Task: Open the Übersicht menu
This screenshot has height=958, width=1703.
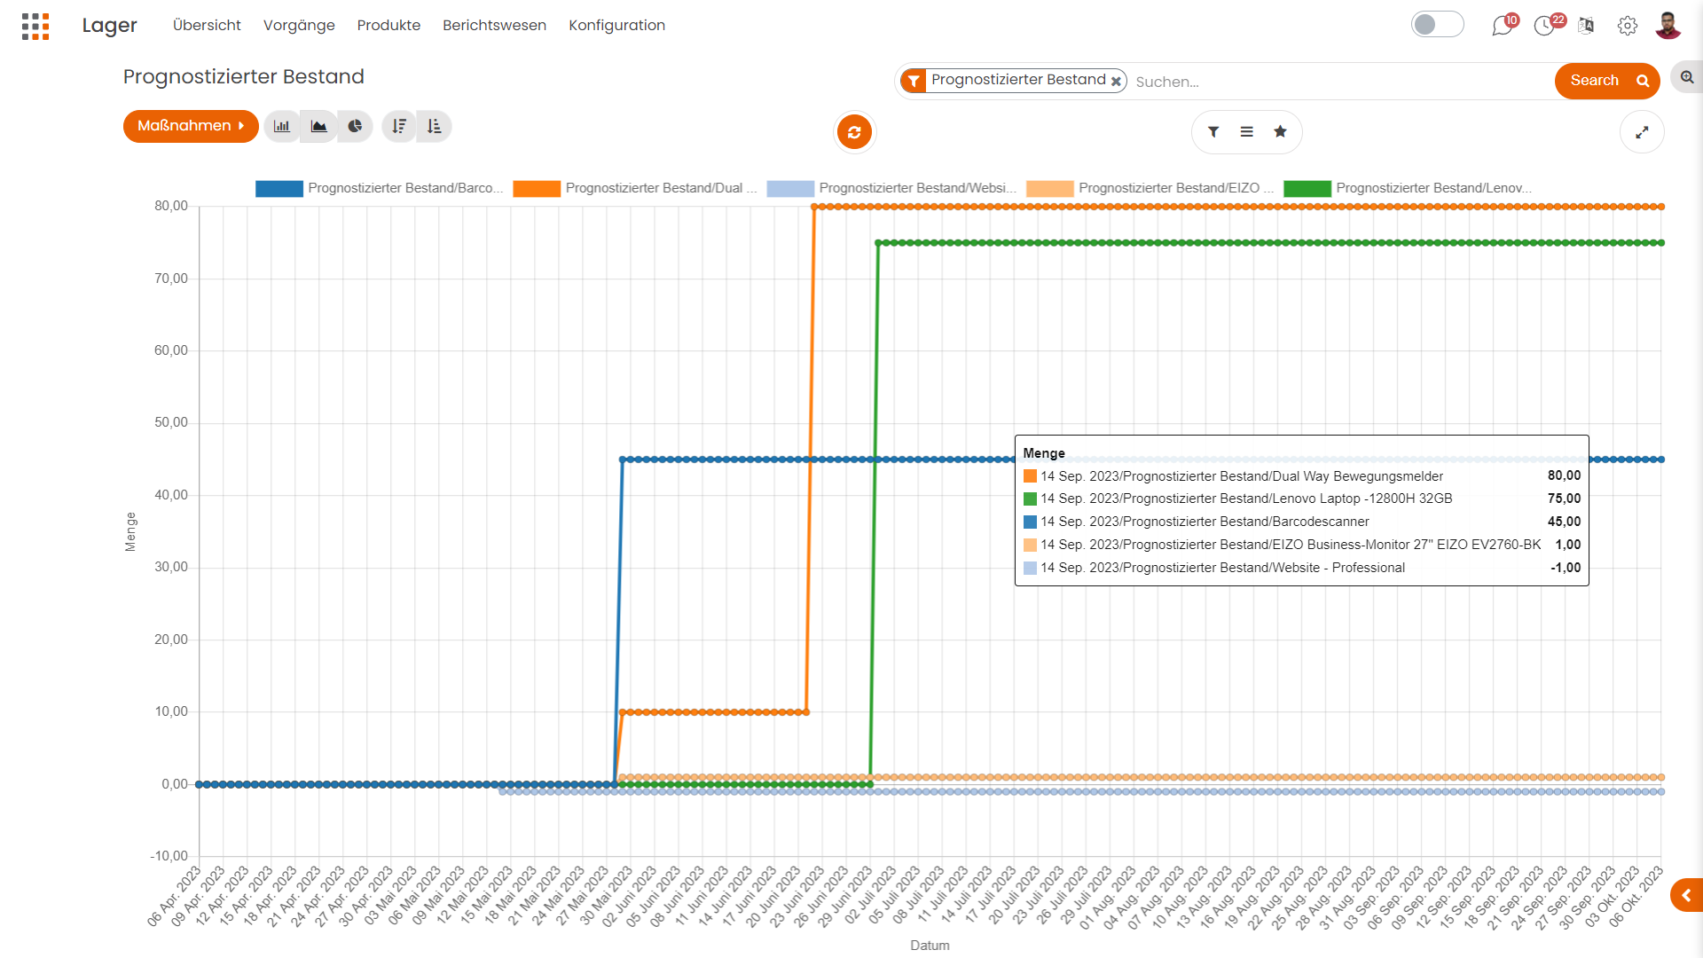Action: point(207,25)
